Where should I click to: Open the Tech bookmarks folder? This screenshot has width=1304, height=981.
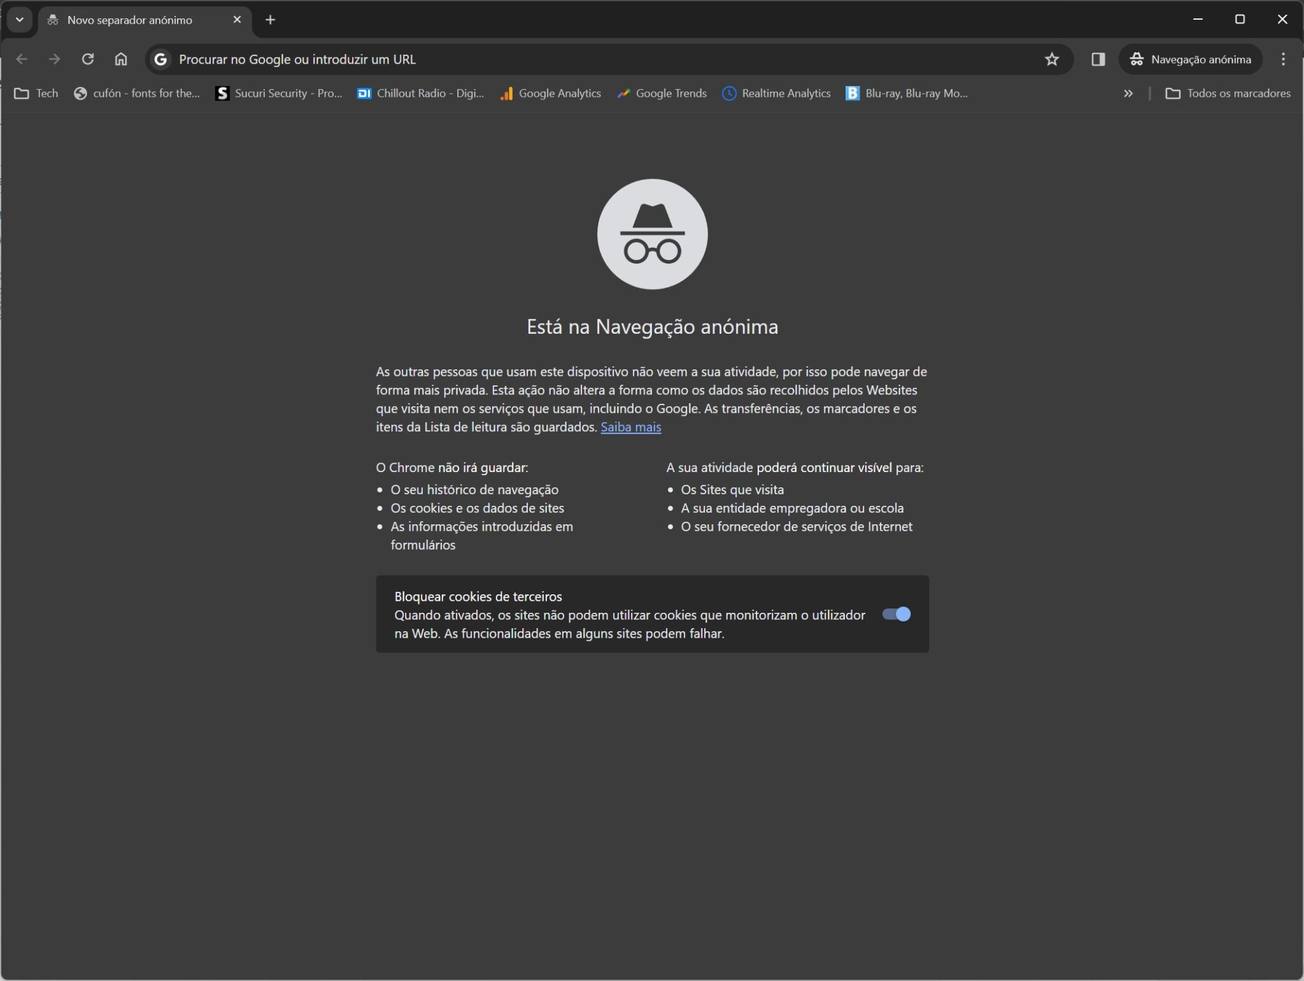[36, 94]
